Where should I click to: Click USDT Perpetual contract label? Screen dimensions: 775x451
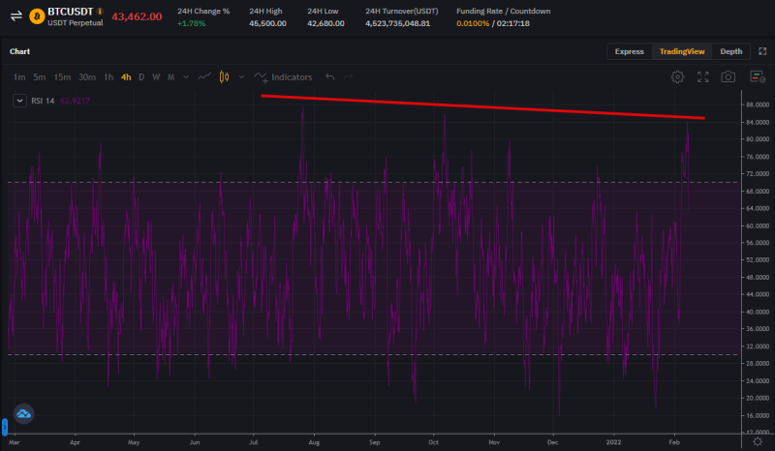click(x=76, y=22)
